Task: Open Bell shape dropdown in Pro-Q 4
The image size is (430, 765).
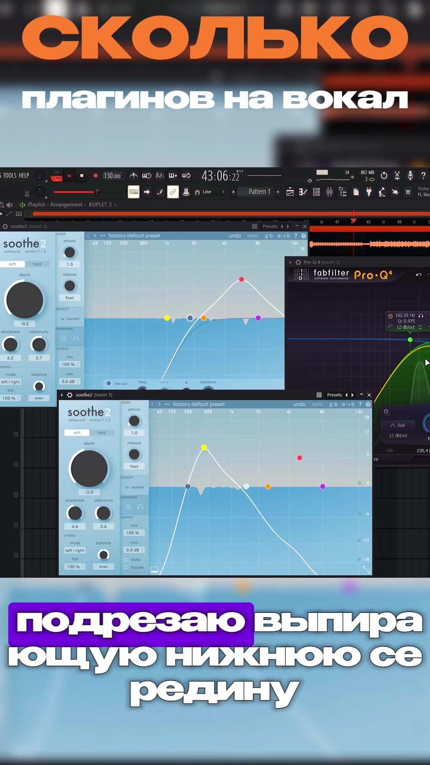Action: pos(398,425)
